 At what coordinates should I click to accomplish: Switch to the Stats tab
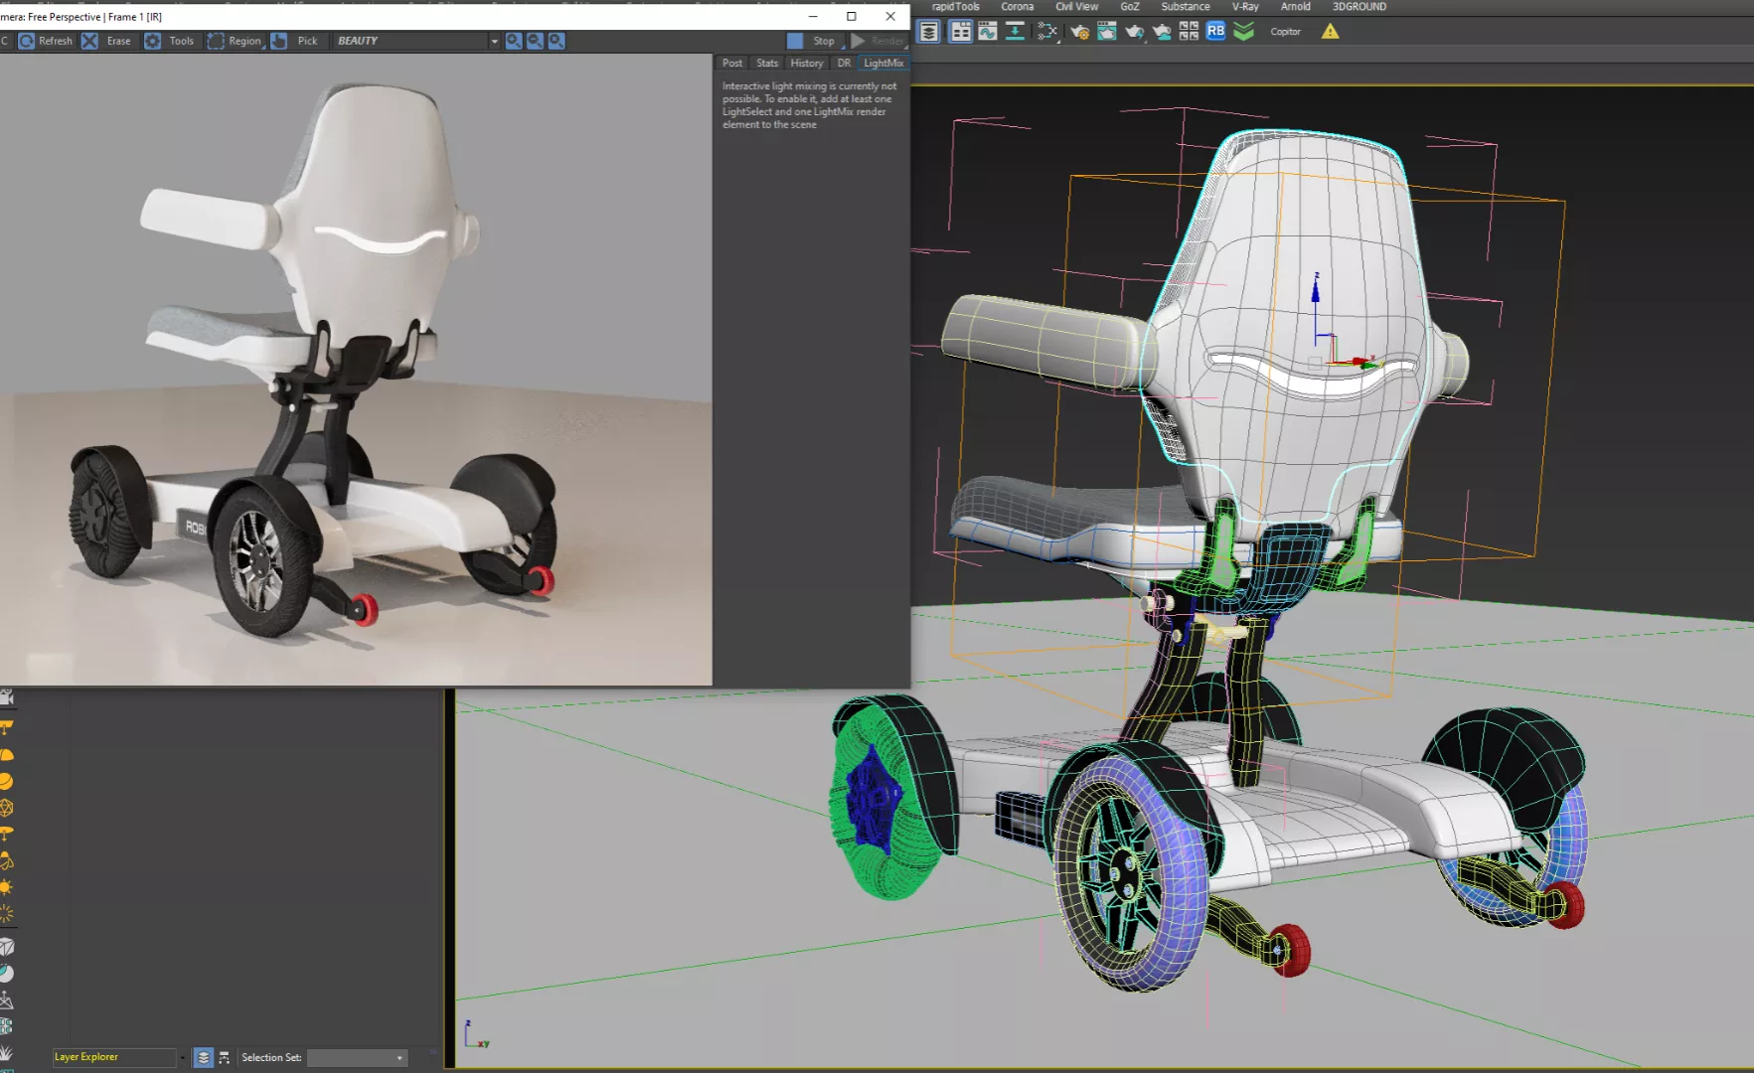coord(766,63)
